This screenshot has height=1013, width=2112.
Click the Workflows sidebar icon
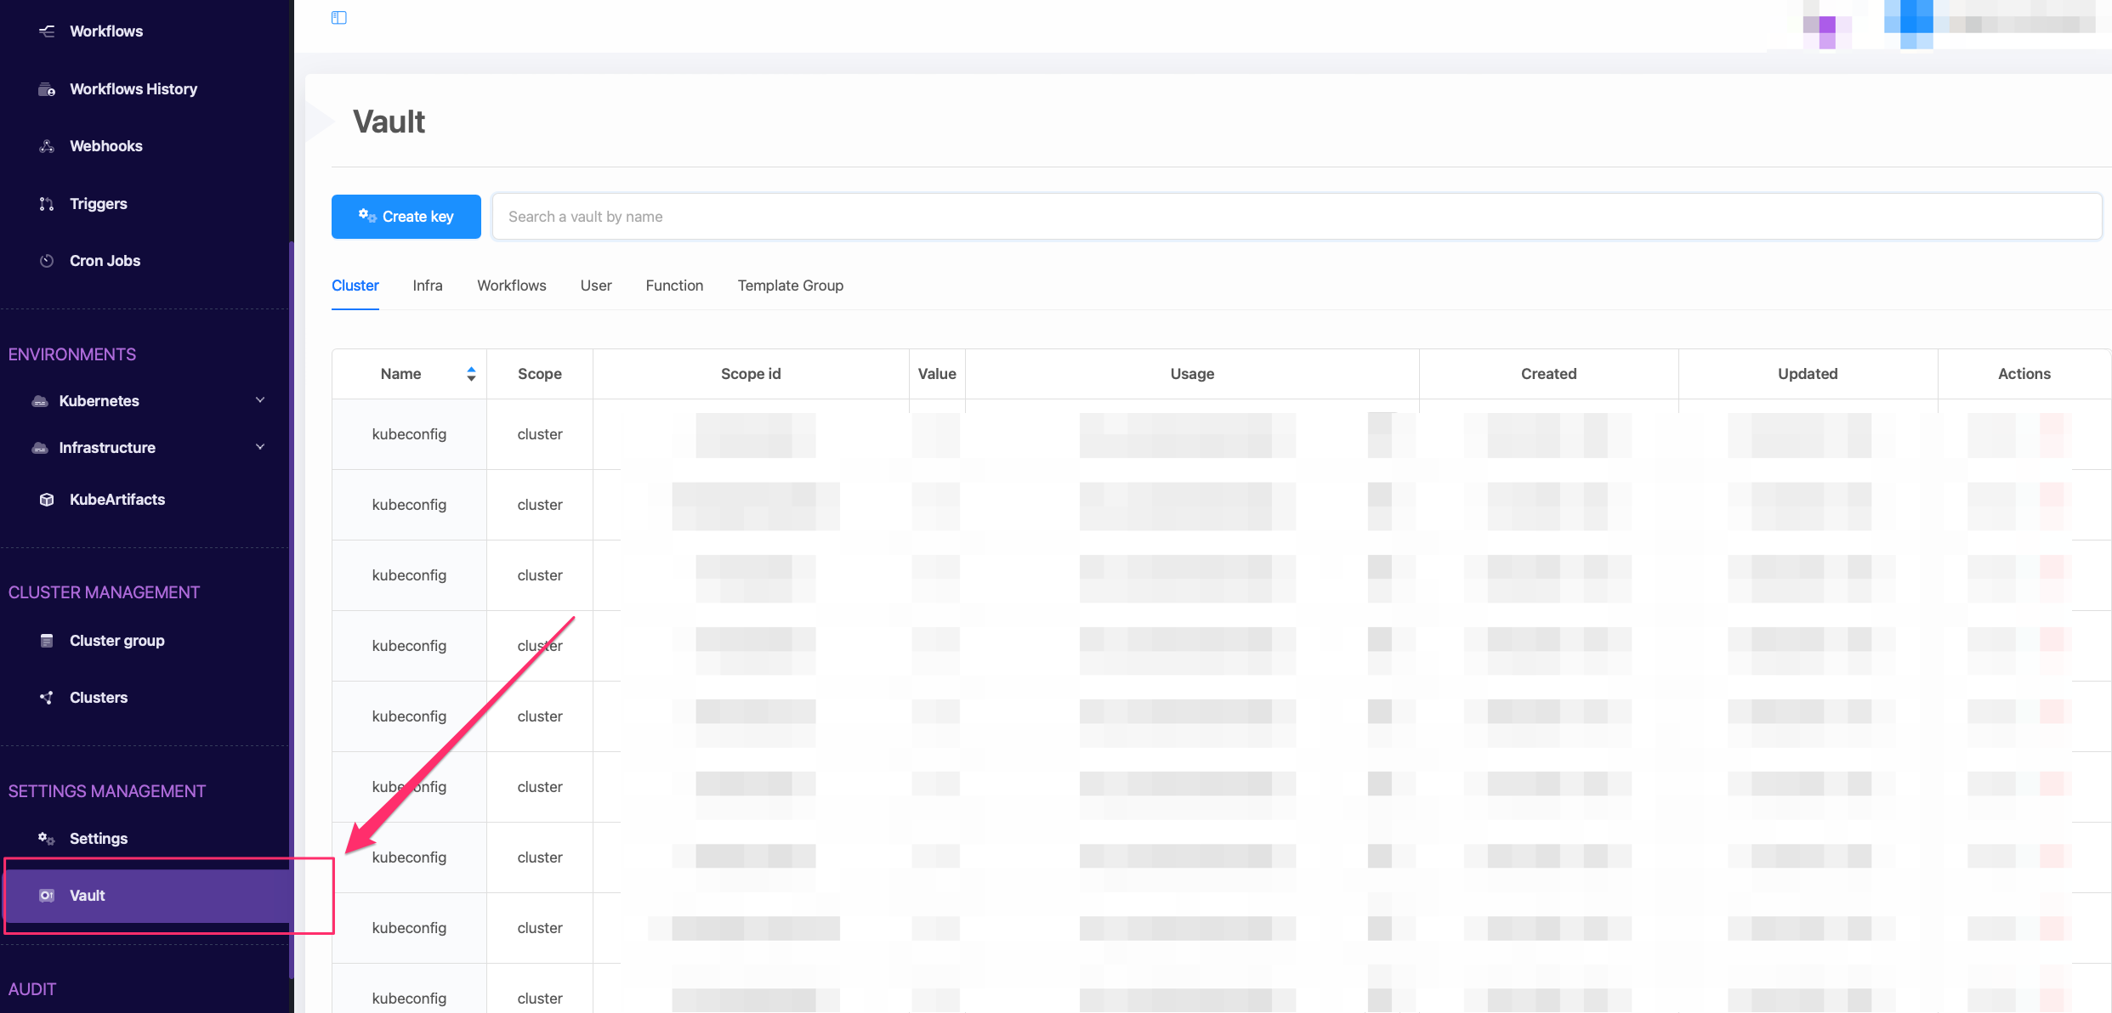47,31
